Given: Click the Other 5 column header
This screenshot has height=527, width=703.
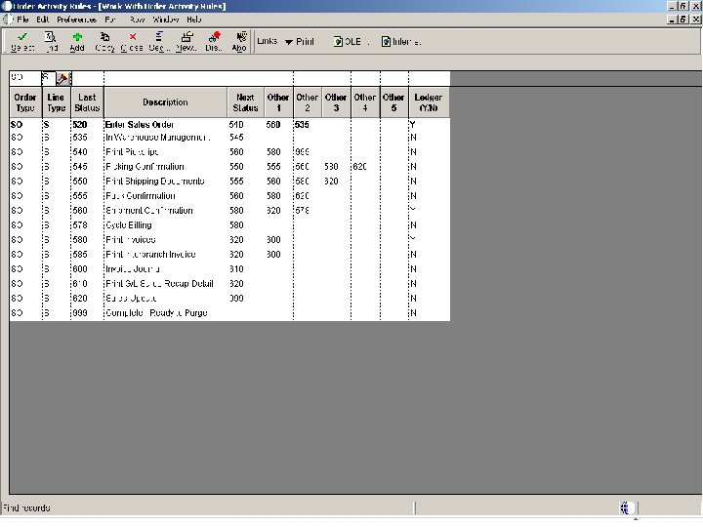Looking at the screenshot, I should click(x=393, y=102).
